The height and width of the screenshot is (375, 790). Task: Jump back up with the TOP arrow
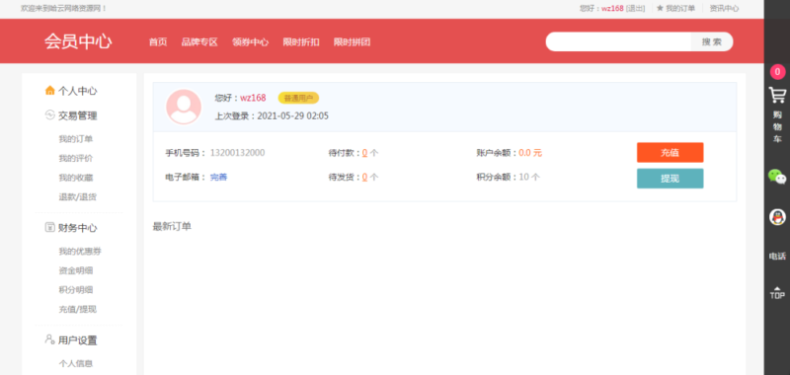tap(777, 292)
